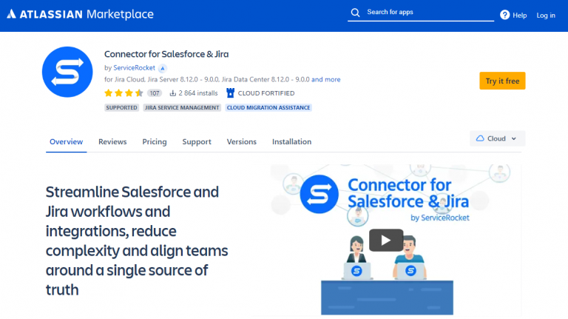568x319 pixels.
Task: Expand the Cloud hosting dropdown
Action: 497,138
